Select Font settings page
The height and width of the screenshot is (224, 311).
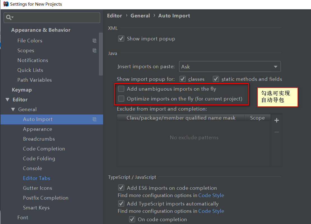tap(23, 218)
